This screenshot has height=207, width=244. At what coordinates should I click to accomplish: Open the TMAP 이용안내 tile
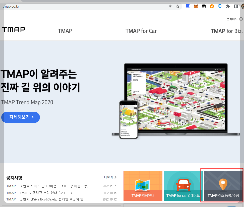143,186
